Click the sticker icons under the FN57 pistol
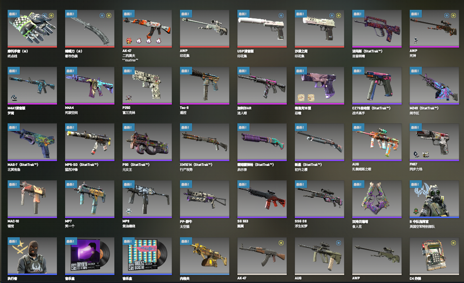Screen dimensions: 464x283 [421, 154]
